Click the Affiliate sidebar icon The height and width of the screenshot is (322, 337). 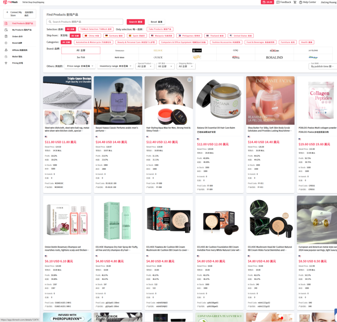[6, 50]
